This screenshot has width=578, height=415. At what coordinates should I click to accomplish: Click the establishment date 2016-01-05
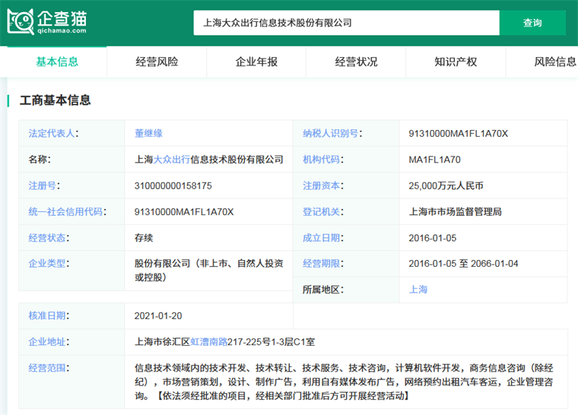pyautogui.click(x=433, y=238)
